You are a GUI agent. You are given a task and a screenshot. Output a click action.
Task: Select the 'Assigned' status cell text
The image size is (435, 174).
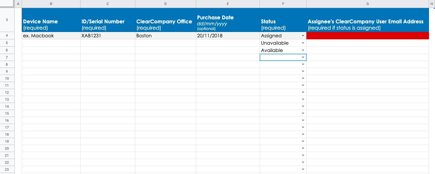[x=271, y=36]
